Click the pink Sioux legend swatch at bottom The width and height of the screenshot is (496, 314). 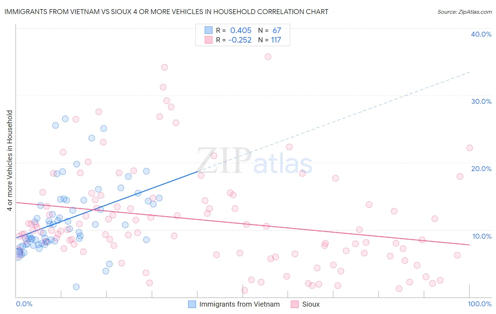[295, 304]
